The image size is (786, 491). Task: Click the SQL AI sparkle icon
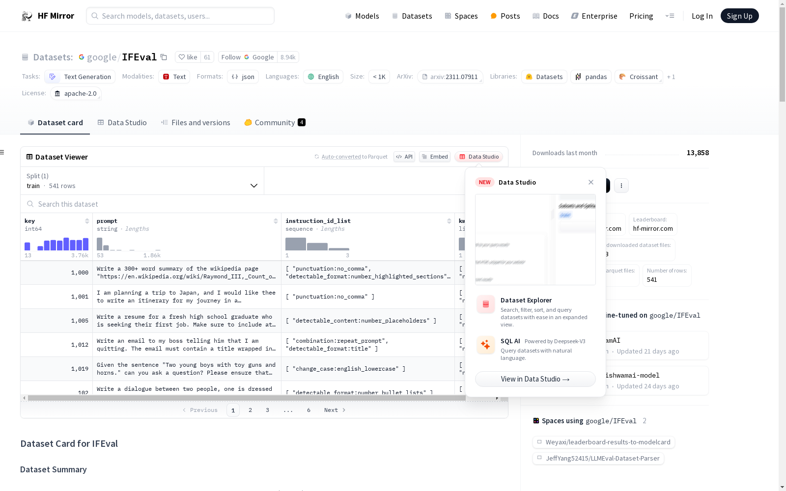tap(485, 345)
